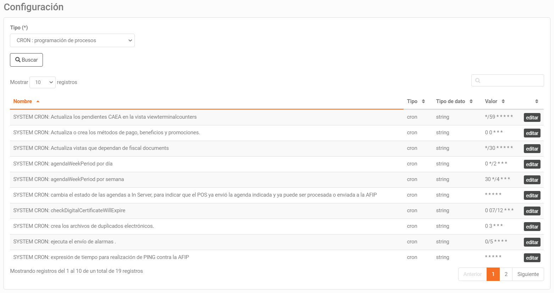Edit the métodos de pago cron row
The image size is (554, 293).
(532, 133)
